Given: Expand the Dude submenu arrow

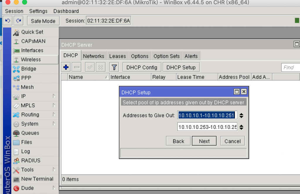Looking at the screenshot, I should point(54,188).
